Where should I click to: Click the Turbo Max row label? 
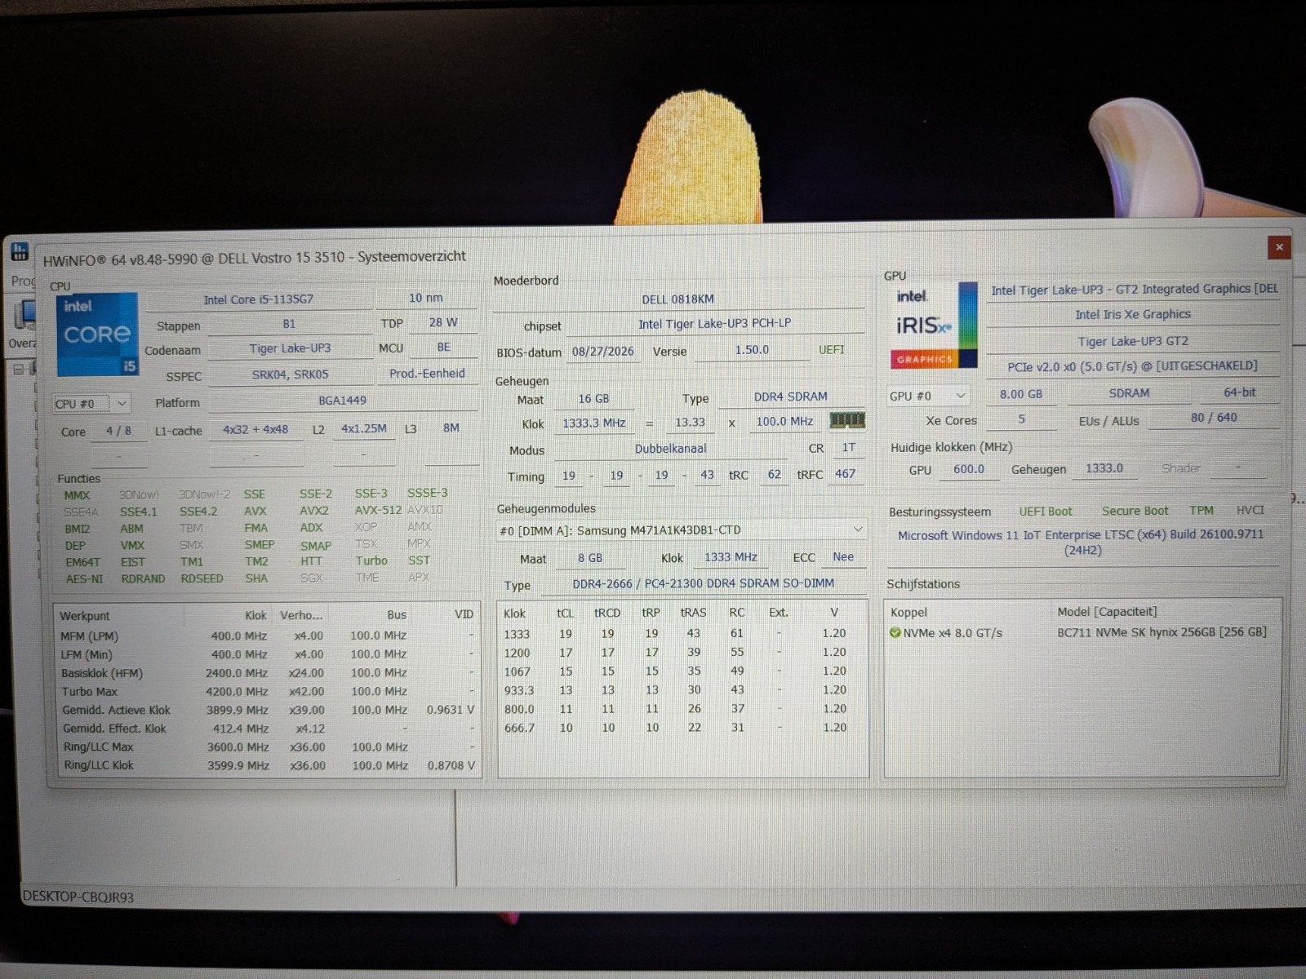pyautogui.click(x=90, y=692)
